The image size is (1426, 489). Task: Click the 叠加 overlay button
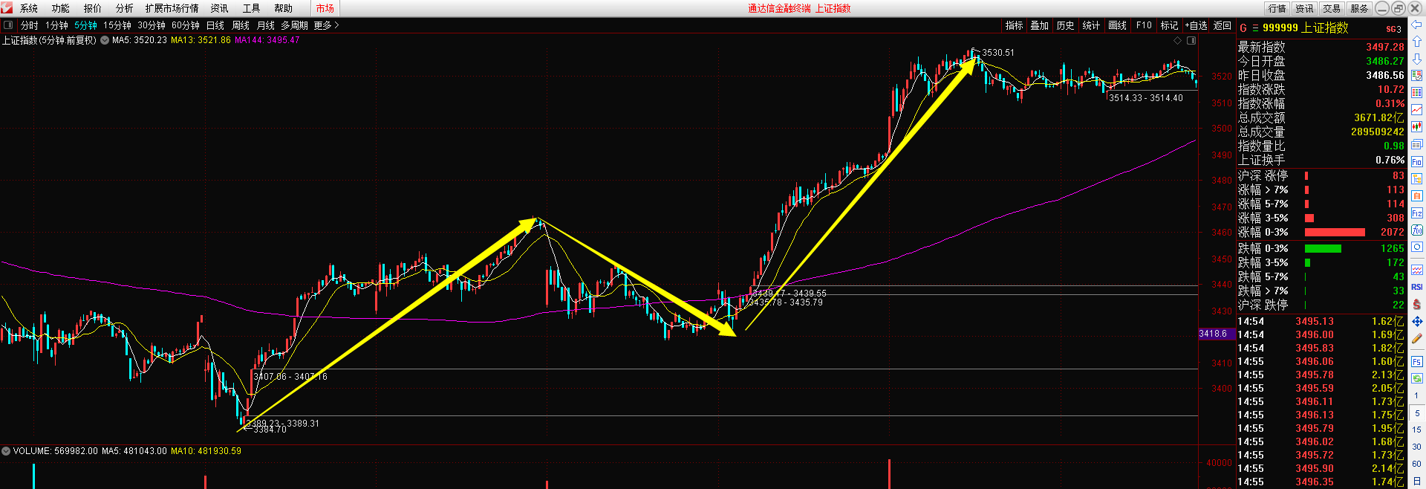[x=1040, y=25]
